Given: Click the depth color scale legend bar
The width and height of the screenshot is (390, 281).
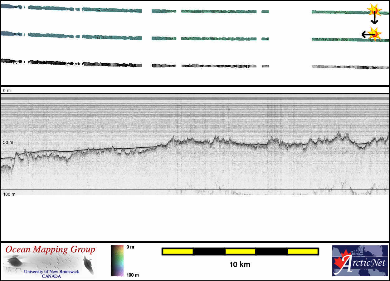Looking at the screenshot, I should [117, 261].
